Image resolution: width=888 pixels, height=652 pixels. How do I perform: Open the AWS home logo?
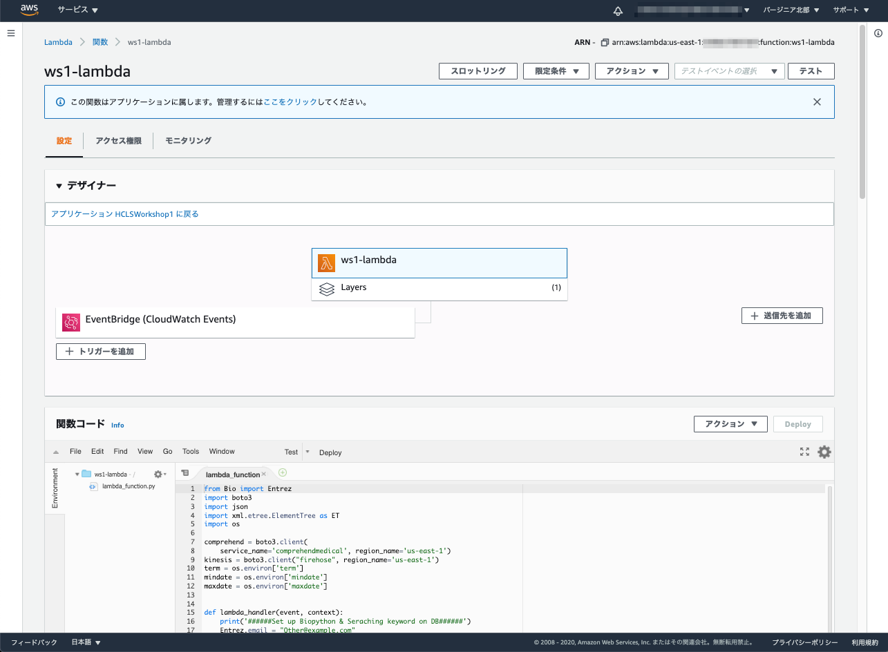(29, 10)
